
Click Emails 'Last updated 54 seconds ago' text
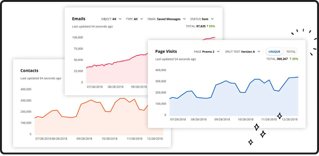(93, 27)
